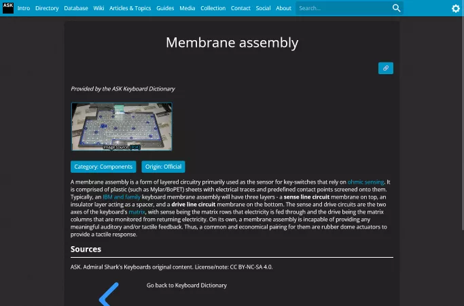Copy permalink with the link icon button

[386, 68]
